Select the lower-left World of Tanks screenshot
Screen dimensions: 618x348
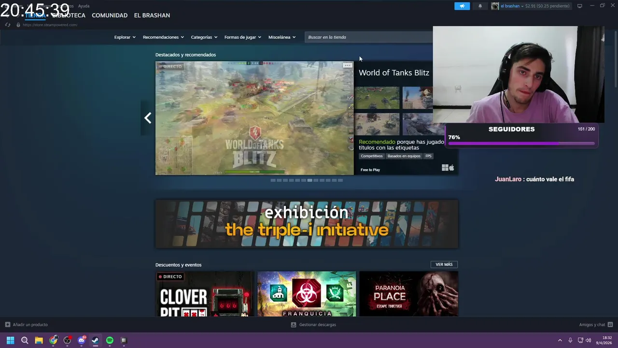tap(377, 124)
